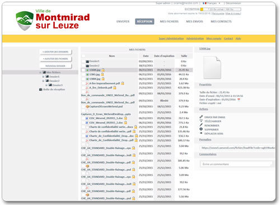This screenshot has width=280, height=205.
Task: Click the Télécharger download icon
Action: pos(201,121)
